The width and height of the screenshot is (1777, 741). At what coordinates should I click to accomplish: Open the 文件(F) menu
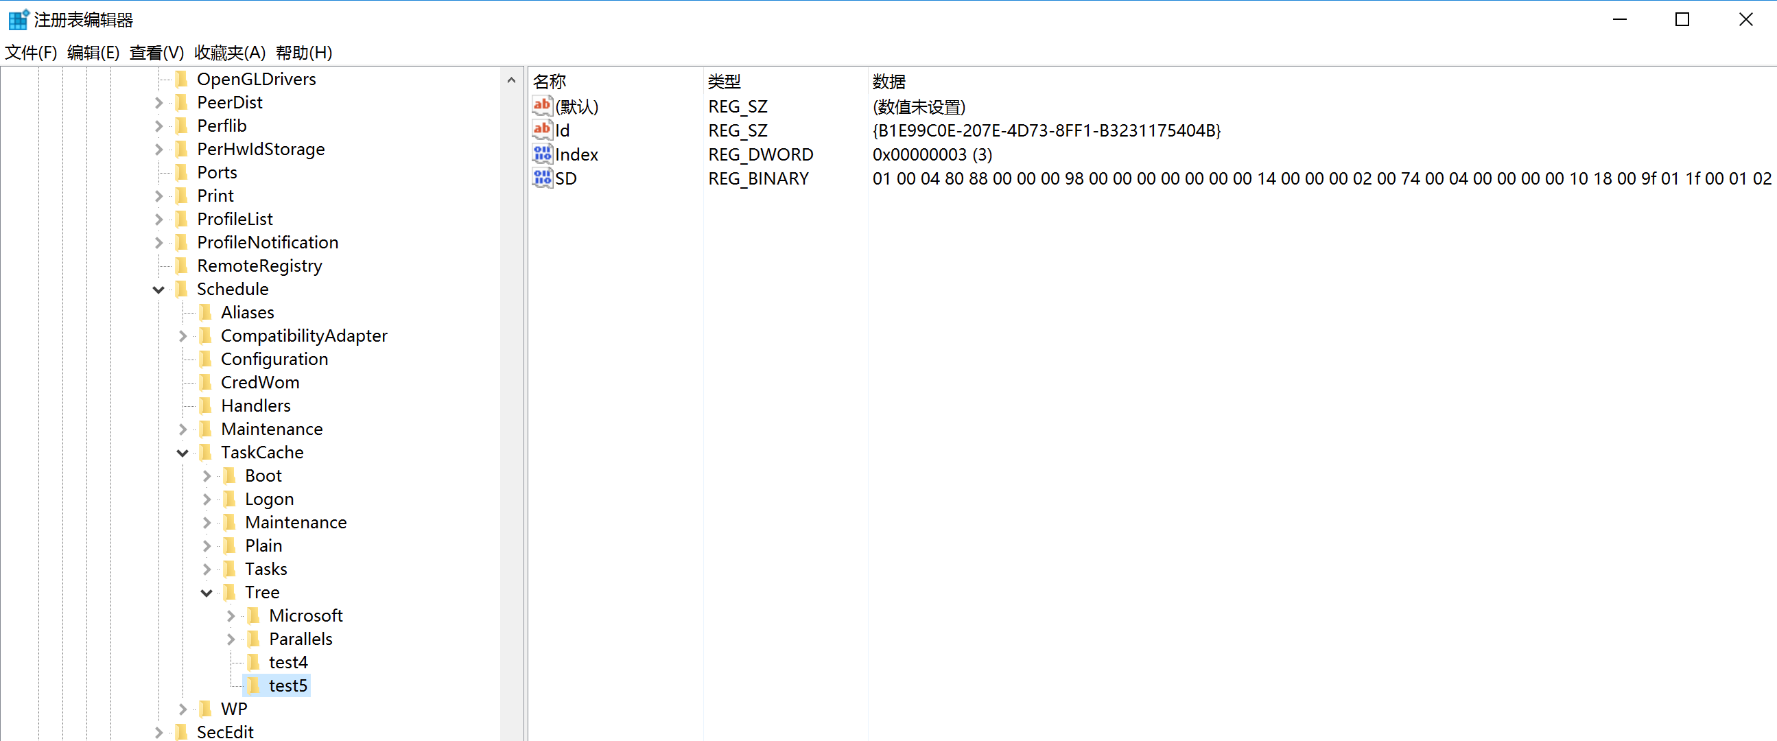(30, 52)
